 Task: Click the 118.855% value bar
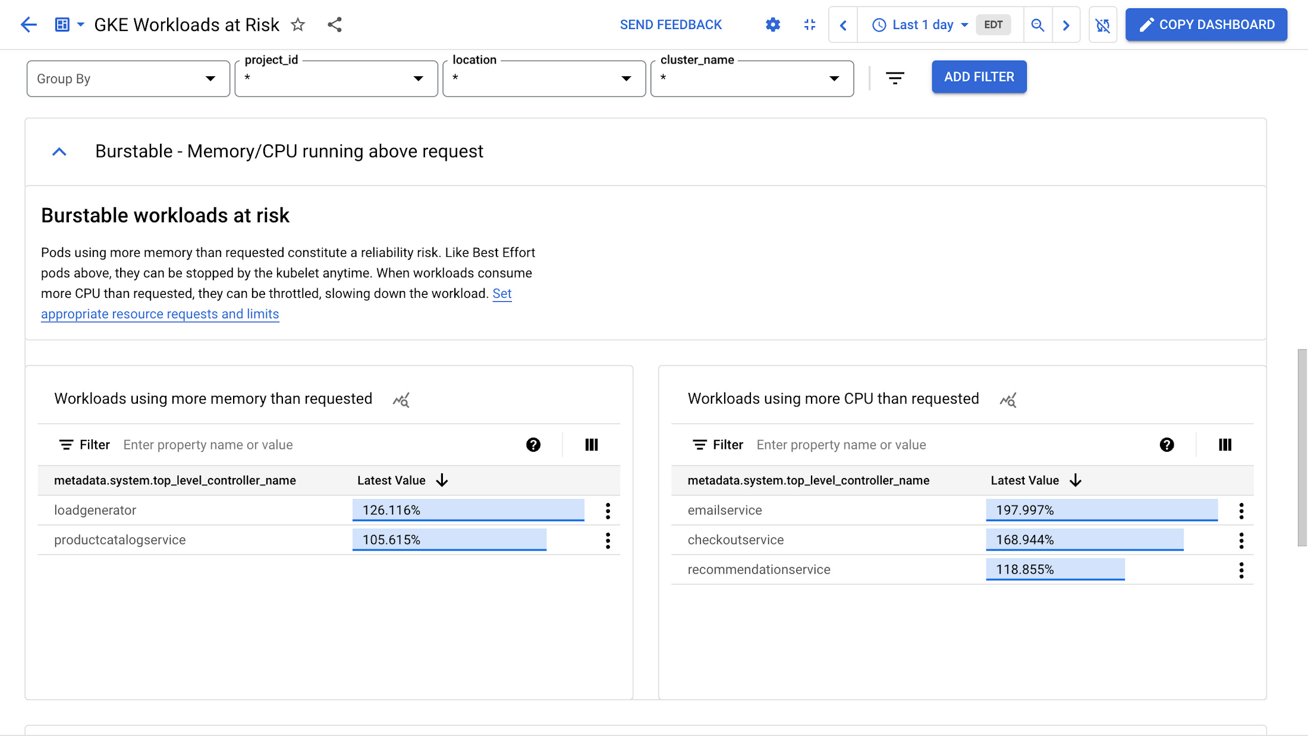[x=1055, y=570]
